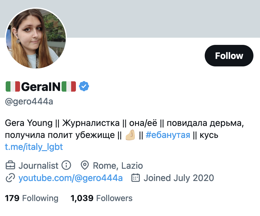
Task: Click the info icon beside Journalist
Action: 66,165
